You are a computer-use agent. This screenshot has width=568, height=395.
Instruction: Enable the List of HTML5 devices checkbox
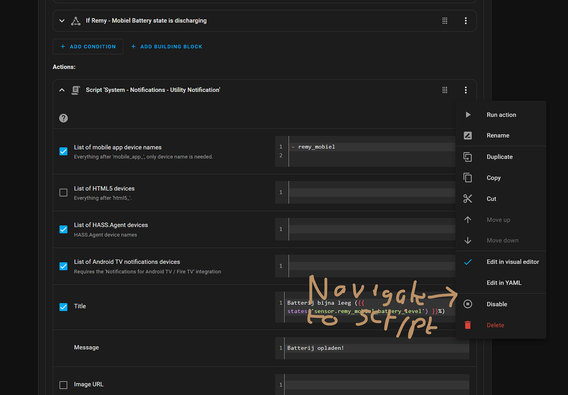63,192
